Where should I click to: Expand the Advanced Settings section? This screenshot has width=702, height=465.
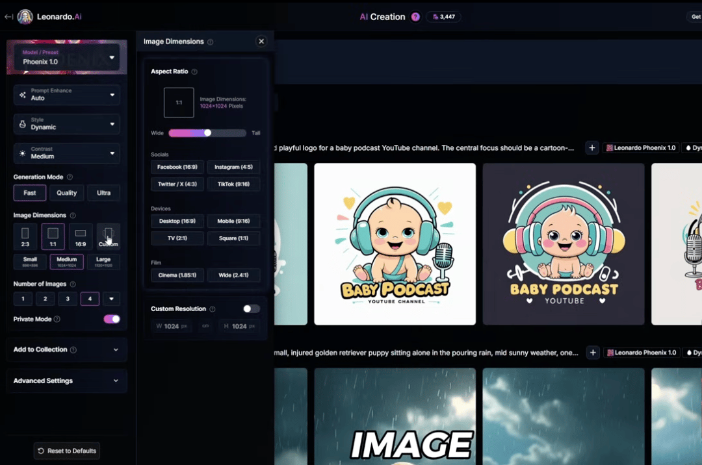[67, 381]
